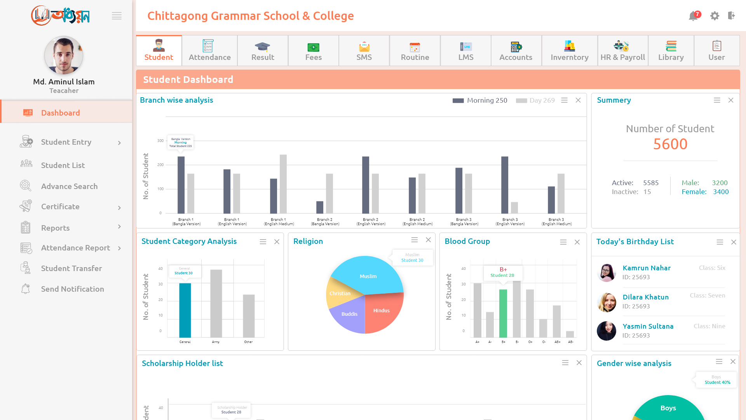Select Send Notification bell icon in sidebar
Screen dimensions: 746x420
pos(26,289)
